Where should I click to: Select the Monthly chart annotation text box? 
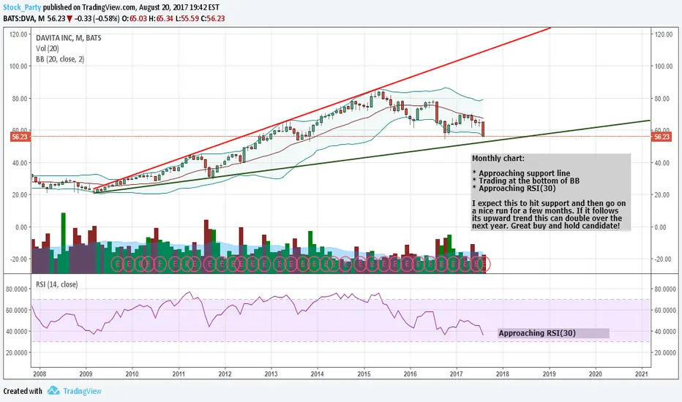pos(550,192)
